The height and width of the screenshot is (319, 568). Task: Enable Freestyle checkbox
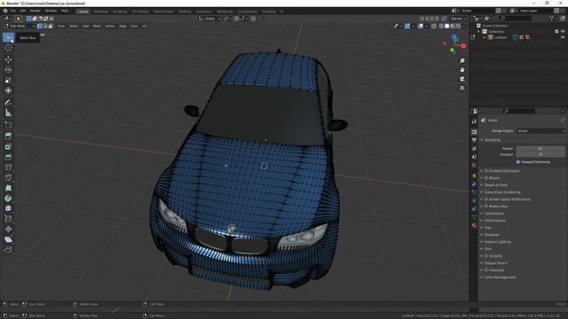coord(486,270)
